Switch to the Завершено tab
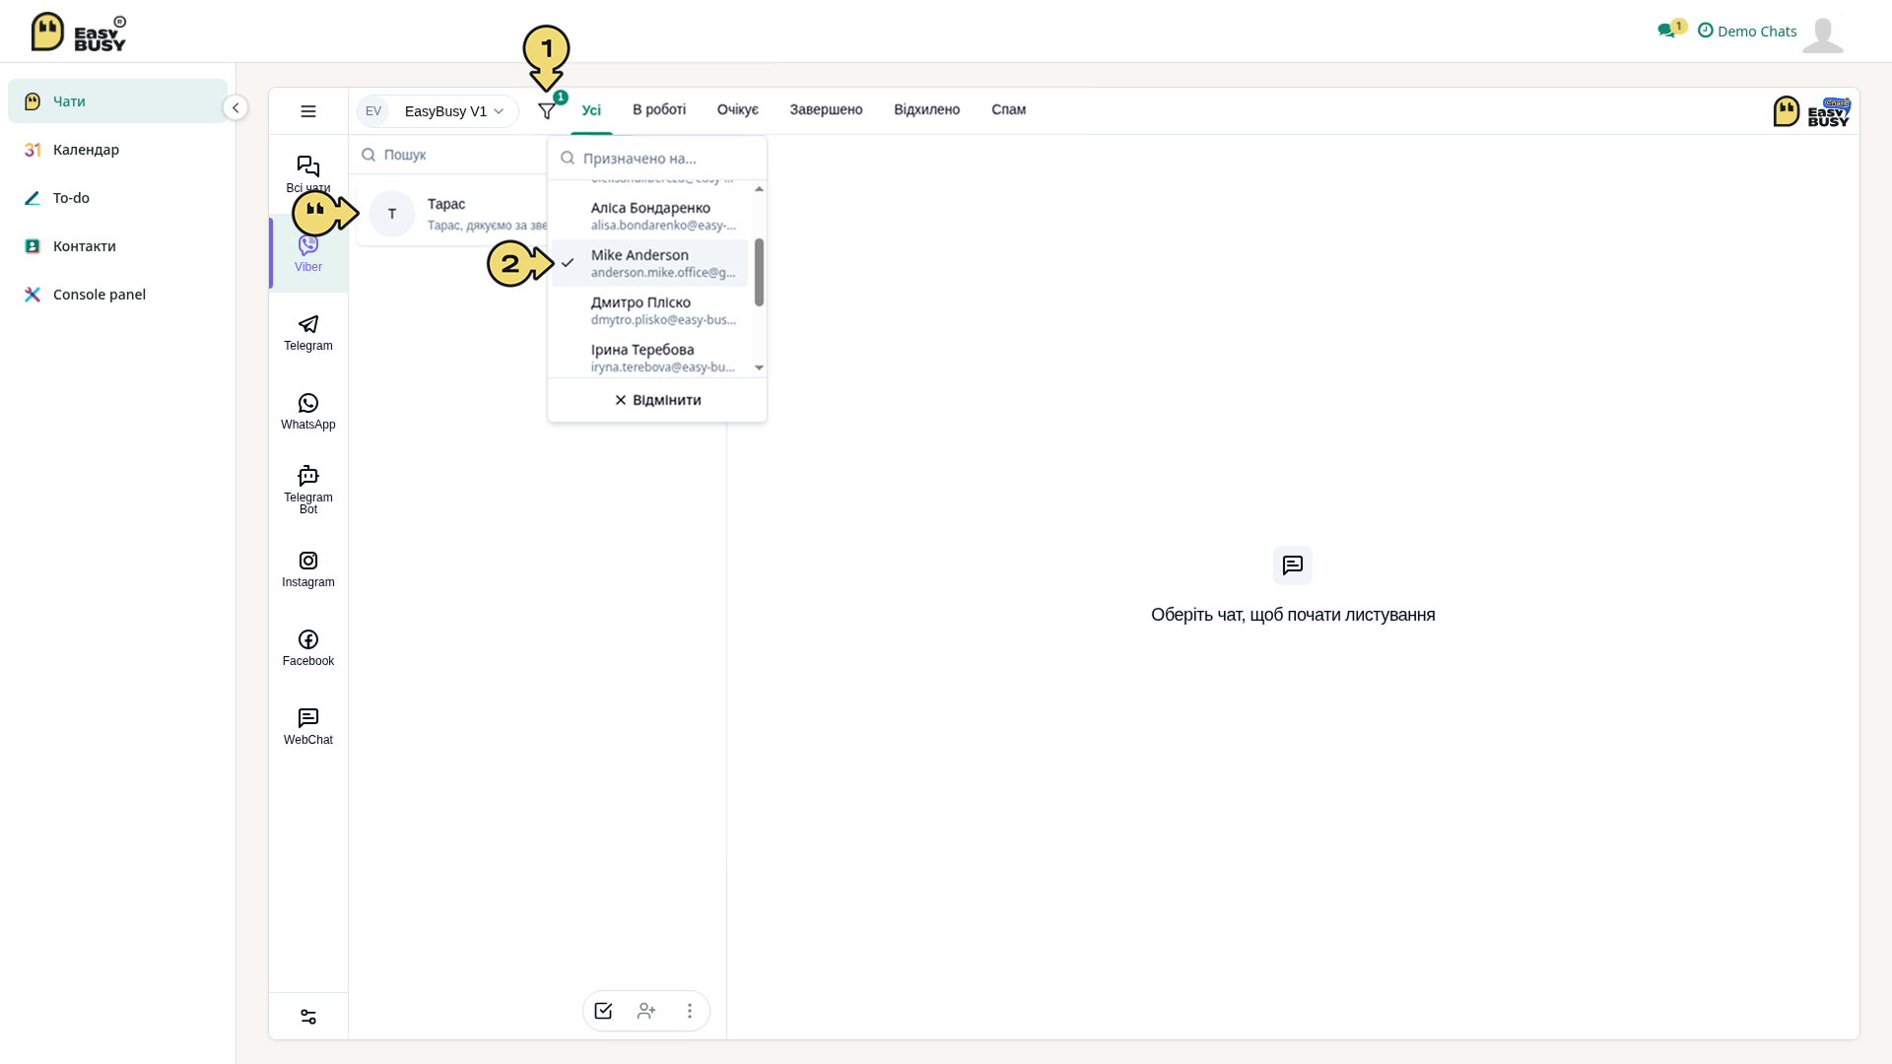The width and height of the screenshot is (1892, 1064). click(826, 109)
